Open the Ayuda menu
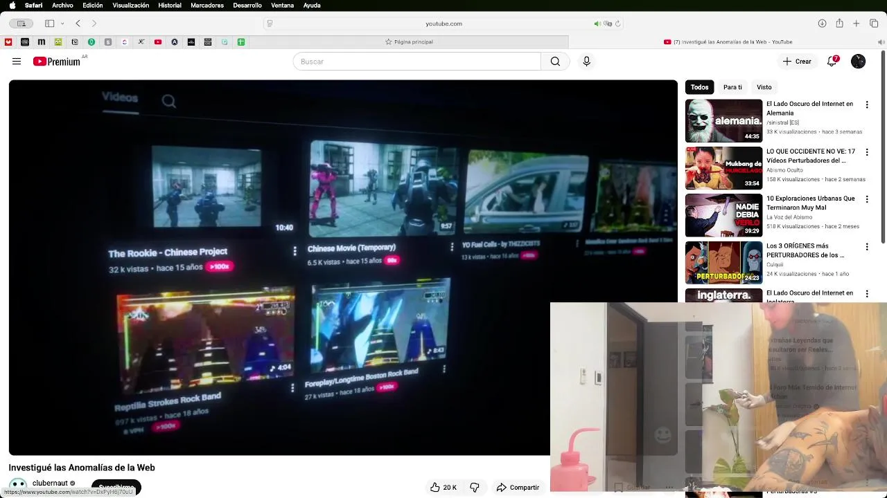The width and height of the screenshot is (887, 498). click(312, 6)
